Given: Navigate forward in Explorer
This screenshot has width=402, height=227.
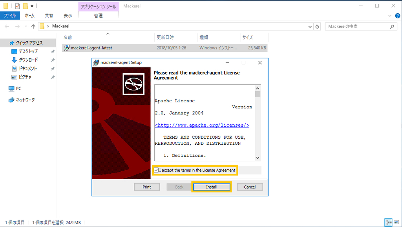Looking at the screenshot, I should 17,26.
